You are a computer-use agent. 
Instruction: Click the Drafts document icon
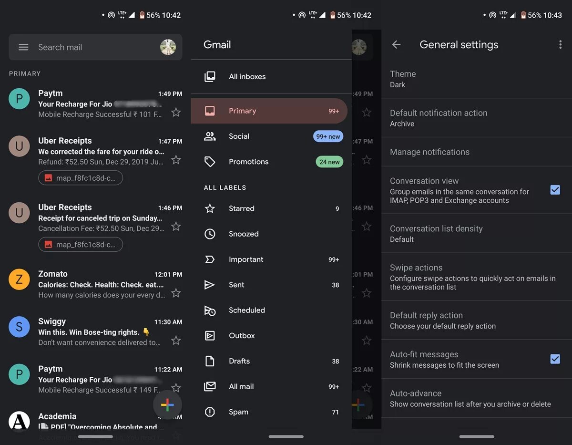(210, 361)
